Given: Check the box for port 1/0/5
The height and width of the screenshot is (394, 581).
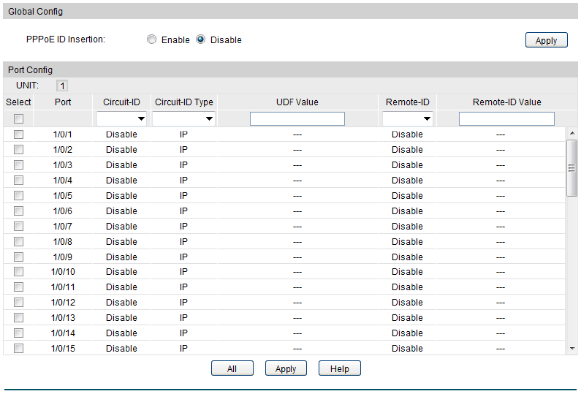Looking at the screenshot, I should [x=18, y=196].
